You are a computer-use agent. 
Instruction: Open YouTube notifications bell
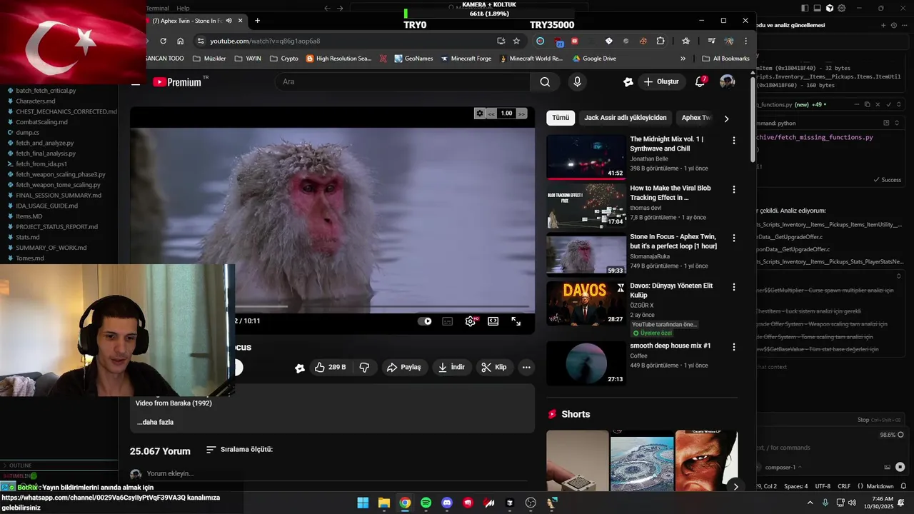[x=700, y=81]
